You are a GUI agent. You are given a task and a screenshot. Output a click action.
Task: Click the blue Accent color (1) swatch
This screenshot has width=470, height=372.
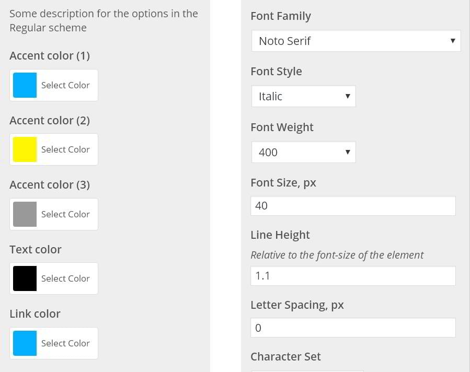[x=25, y=85]
